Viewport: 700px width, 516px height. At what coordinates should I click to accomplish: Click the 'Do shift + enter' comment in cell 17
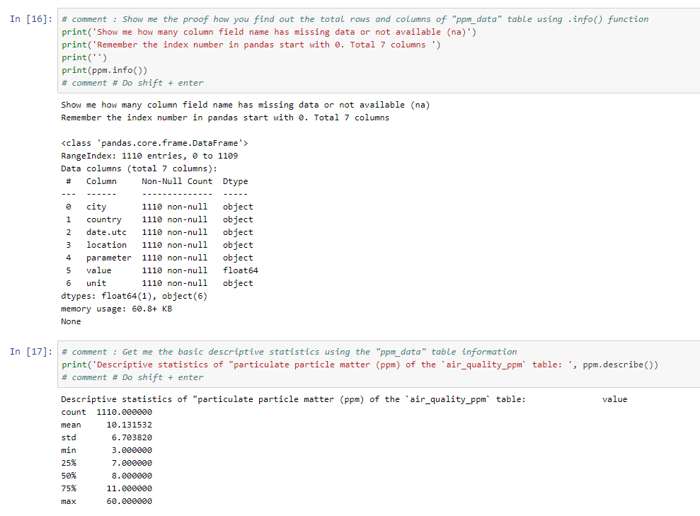pos(132,377)
